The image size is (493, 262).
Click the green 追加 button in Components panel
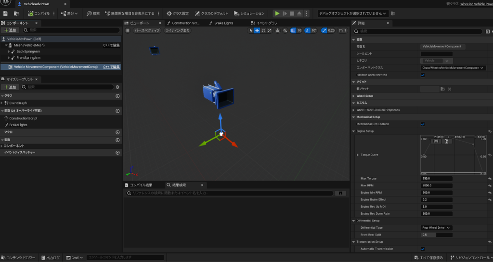click(x=10, y=30)
